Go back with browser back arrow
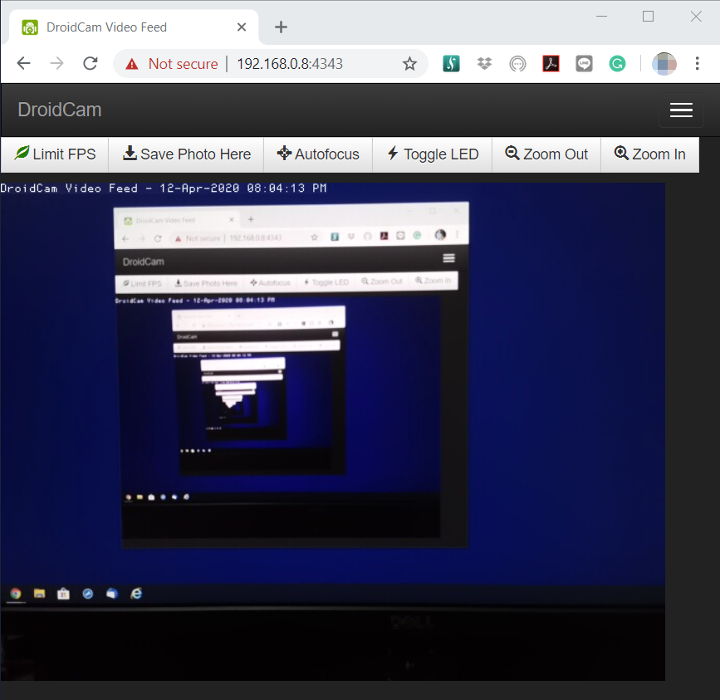The height and width of the screenshot is (700, 720). click(24, 63)
